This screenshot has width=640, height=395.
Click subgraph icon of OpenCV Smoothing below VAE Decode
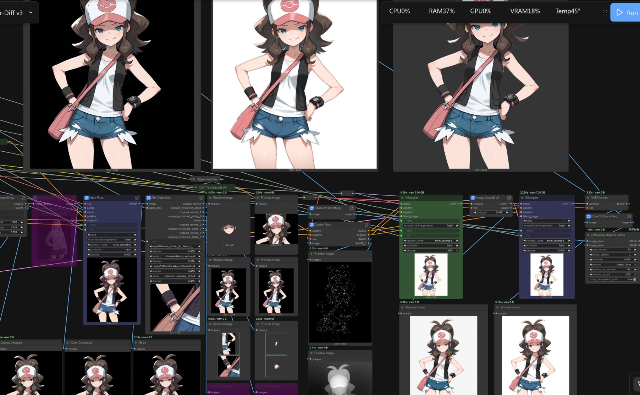pos(589,216)
